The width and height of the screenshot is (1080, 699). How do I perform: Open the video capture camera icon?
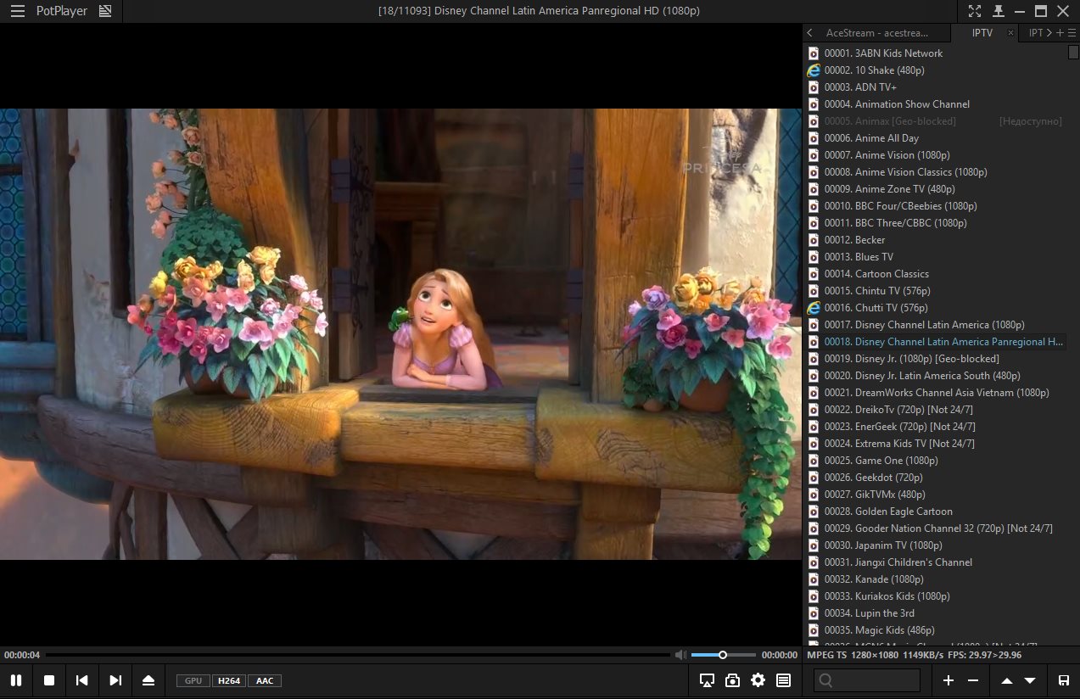coord(732,680)
